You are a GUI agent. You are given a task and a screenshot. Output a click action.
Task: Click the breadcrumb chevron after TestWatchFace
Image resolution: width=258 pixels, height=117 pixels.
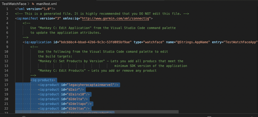click(x=28, y=4)
